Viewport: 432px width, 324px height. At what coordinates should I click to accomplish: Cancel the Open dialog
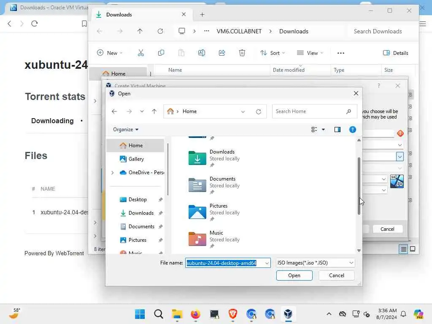coord(336,275)
